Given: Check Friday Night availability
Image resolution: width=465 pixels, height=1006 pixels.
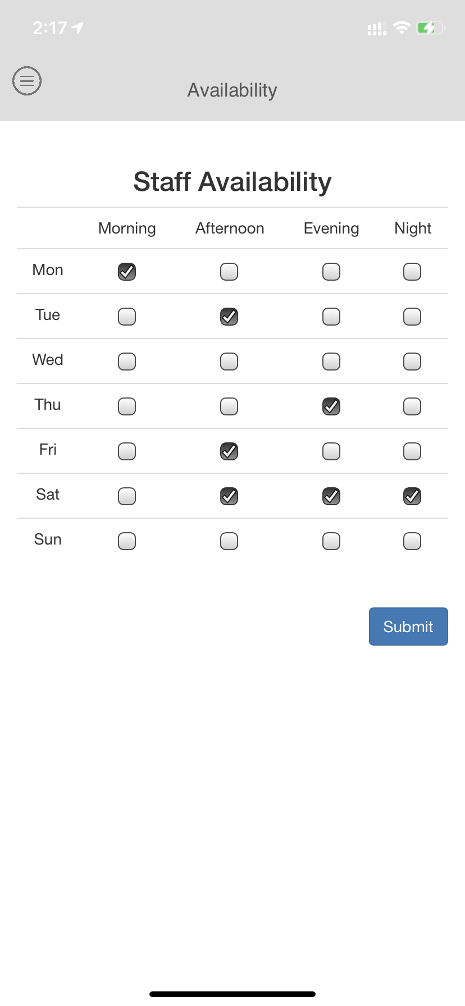Looking at the screenshot, I should pos(412,451).
